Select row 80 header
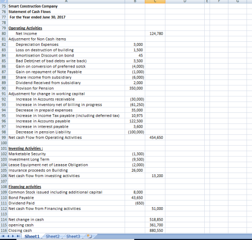 coord(4,34)
